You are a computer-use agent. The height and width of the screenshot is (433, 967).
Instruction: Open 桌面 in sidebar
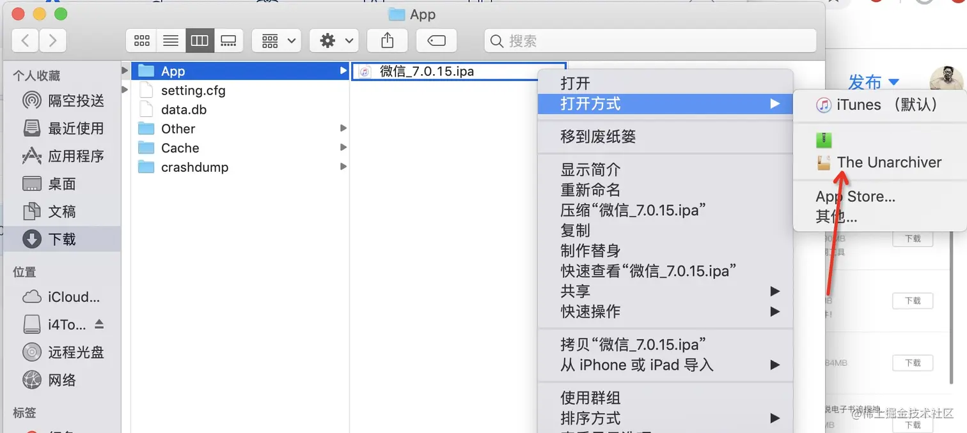(63, 184)
